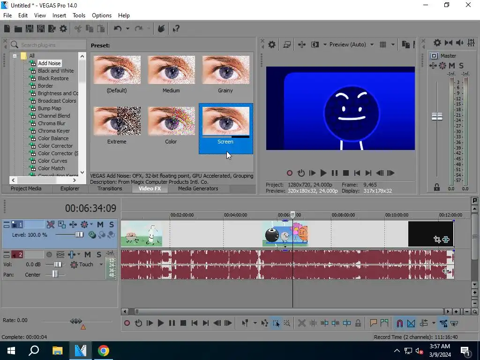Open the edit tool dropdown arrow
Viewport: 480px width, 360px height.
point(255,323)
